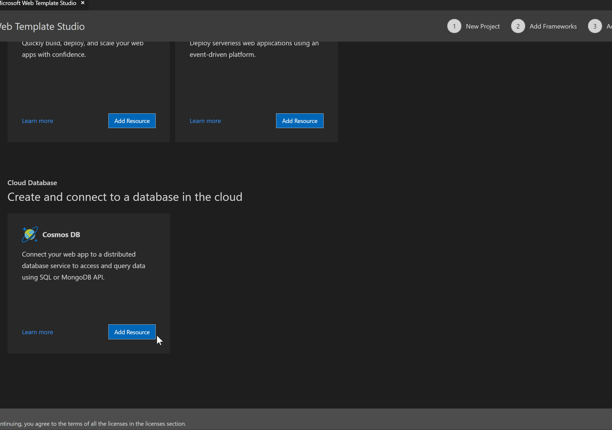Close the Microsoft Web Template Studio tab
The height and width of the screenshot is (430, 612).
click(83, 3)
